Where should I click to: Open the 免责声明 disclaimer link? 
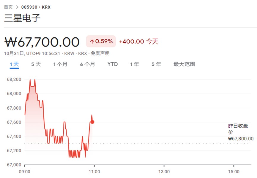pos(100,53)
